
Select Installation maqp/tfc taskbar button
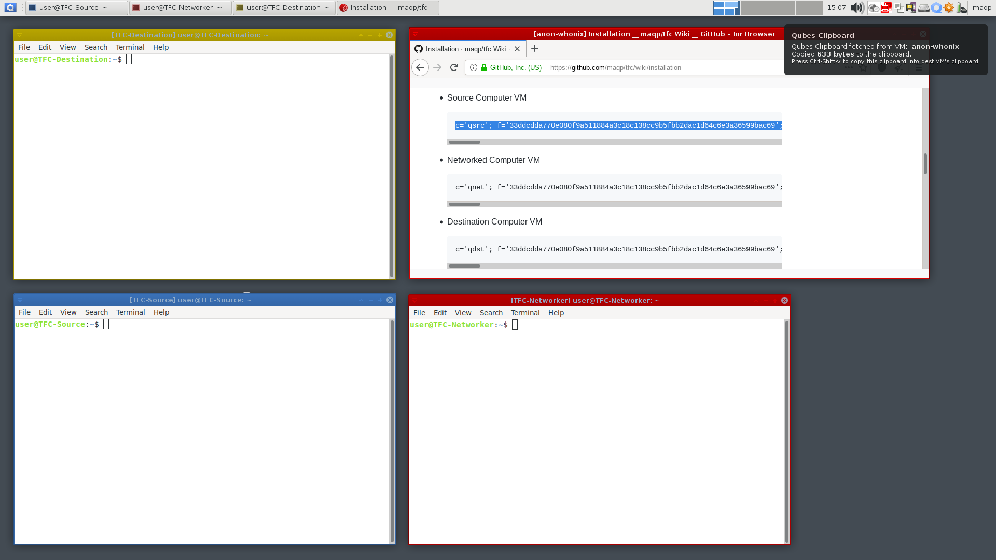[x=388, y=7]
